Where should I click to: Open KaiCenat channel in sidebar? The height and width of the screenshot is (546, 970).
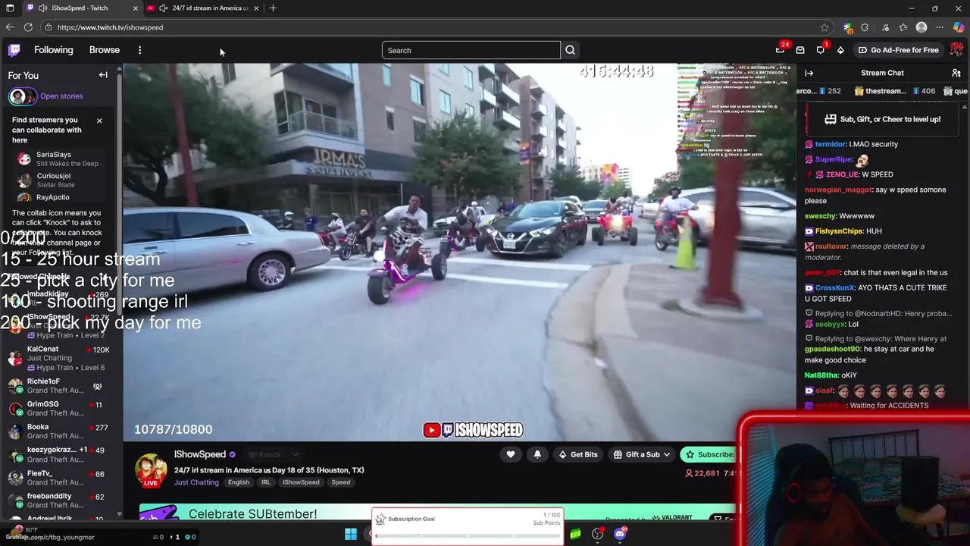[61, 358]
